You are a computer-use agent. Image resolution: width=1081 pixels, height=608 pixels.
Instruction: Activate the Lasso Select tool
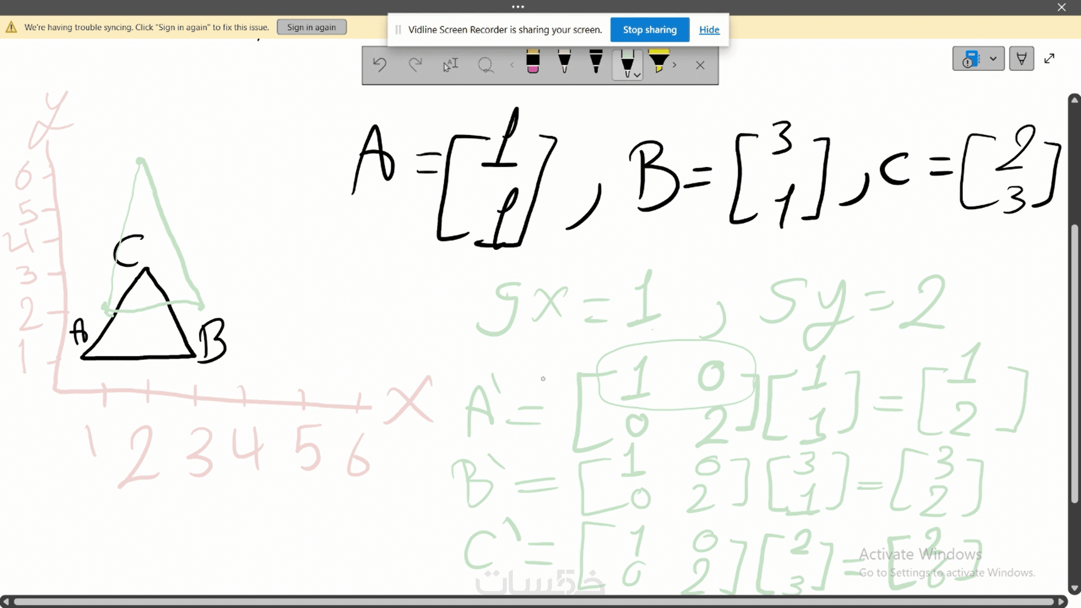(485, 65)
